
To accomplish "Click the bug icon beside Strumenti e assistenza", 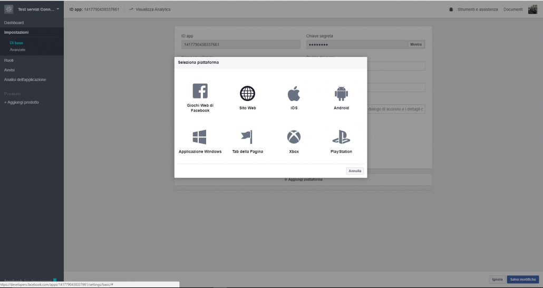I will tap(451, 9).
